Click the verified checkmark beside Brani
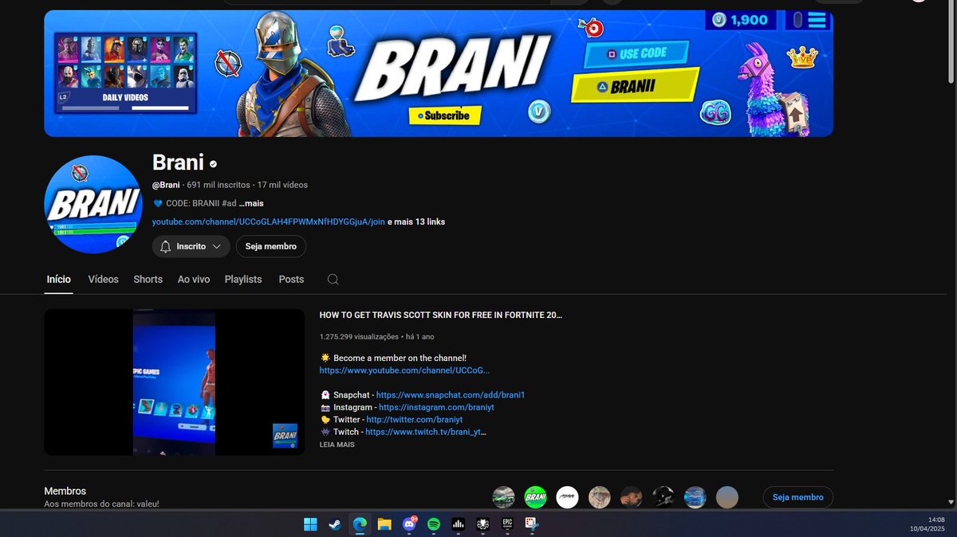Screen dimensions: 957x537 point(213,164)
